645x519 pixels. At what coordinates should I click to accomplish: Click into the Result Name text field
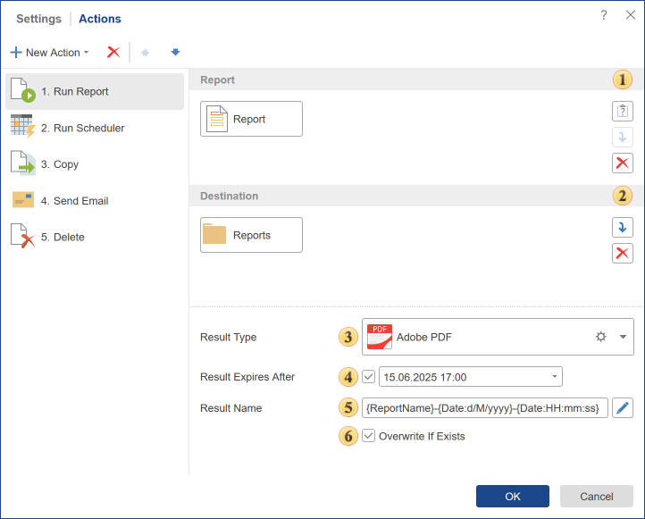point(485,408)
